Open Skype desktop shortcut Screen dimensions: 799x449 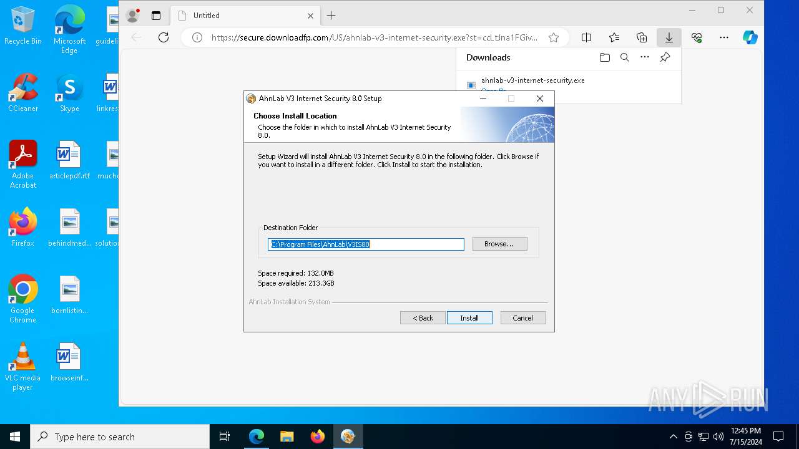coord(69,93)
